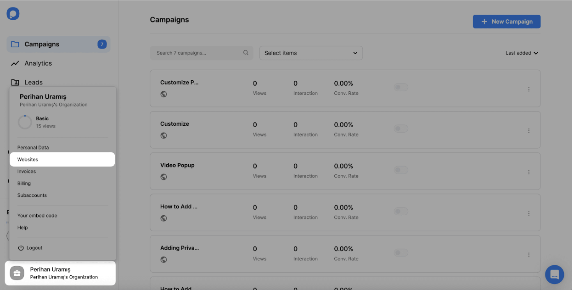Screen dimensions: 574x290
Task: Focus the Search 7 campaigns field
Action: point(202,53)
